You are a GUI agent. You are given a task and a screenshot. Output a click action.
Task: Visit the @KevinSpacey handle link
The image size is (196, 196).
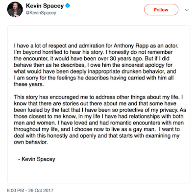point(41,13)
